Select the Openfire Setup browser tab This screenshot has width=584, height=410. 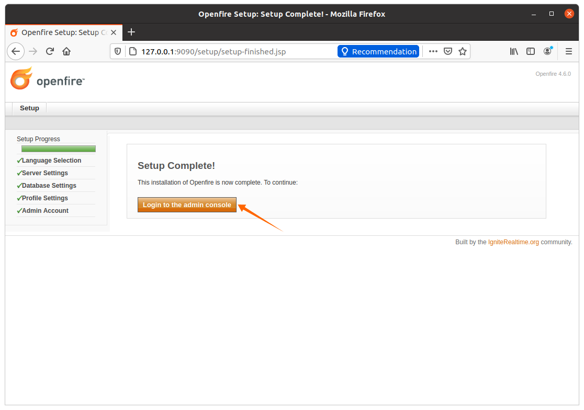(63, 32)
